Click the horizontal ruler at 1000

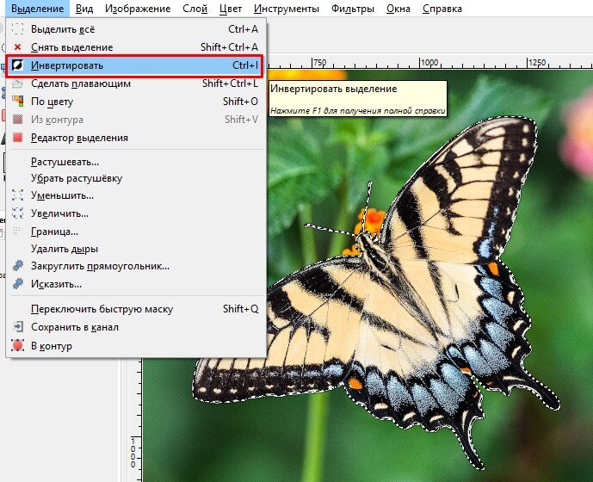[x=429, y=63]
